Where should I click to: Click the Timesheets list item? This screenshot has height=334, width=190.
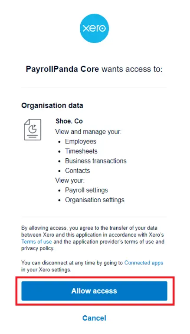[81, 151]
